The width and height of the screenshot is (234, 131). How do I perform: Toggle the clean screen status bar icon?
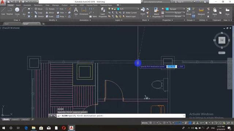228,123
